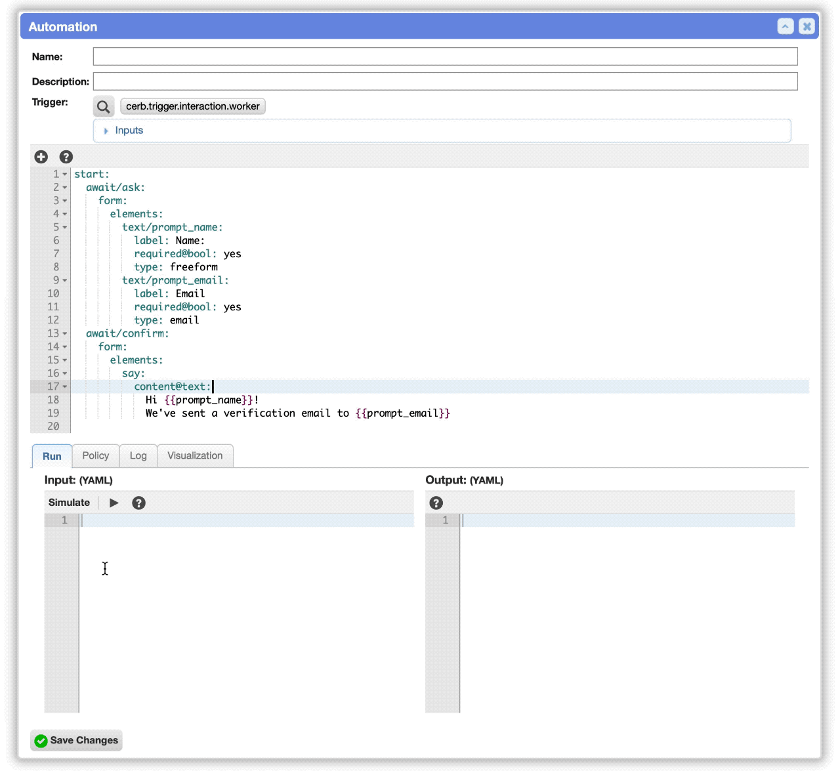Open the Log tab
This screenshot has width=840, height=771.
pos(138,455)
